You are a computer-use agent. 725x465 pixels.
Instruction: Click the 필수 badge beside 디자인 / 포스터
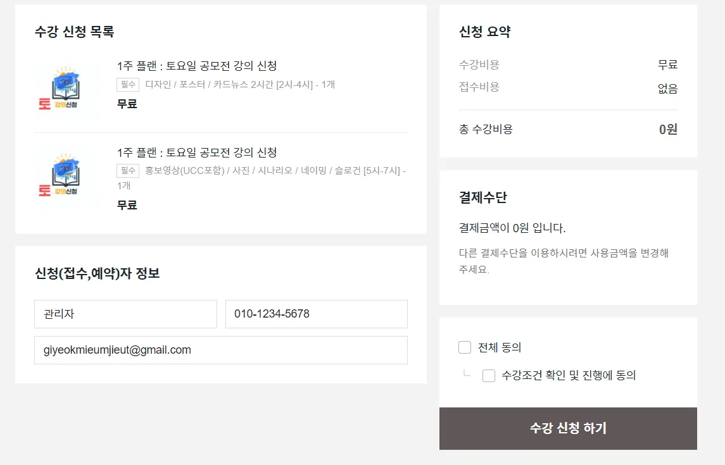coord(128,84)
